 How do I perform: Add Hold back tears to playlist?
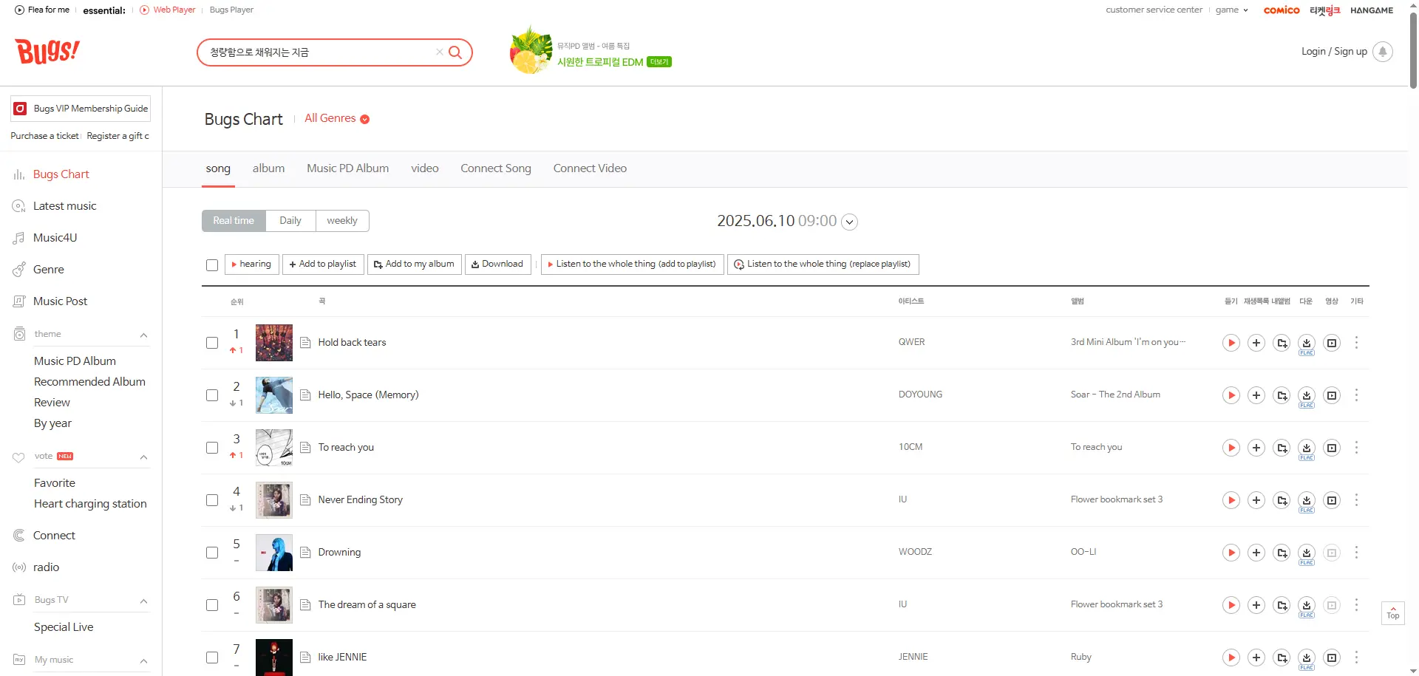click(x=1256, y=343)
